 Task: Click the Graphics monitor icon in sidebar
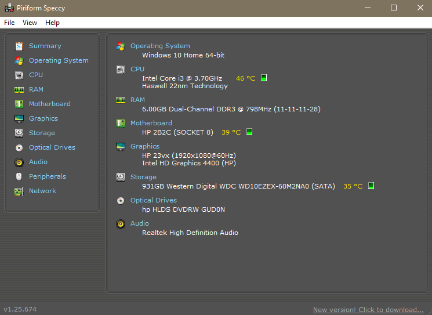19,118
